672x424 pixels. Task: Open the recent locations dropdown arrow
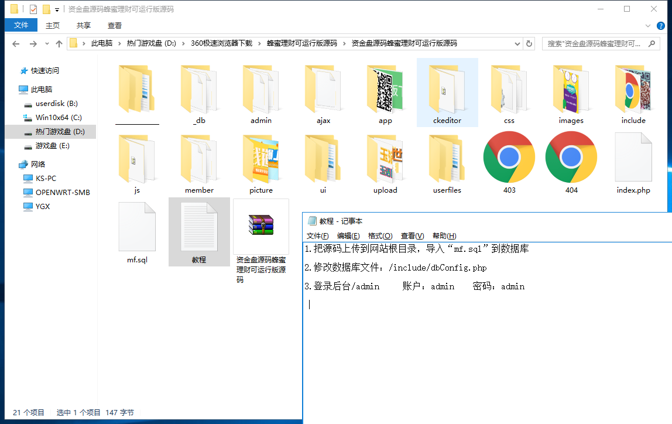(47, 44)
